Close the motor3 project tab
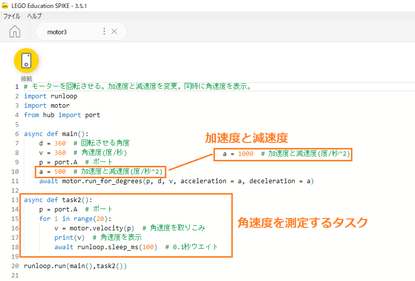Viewport: 415px width, 281px height. [114, 31]
